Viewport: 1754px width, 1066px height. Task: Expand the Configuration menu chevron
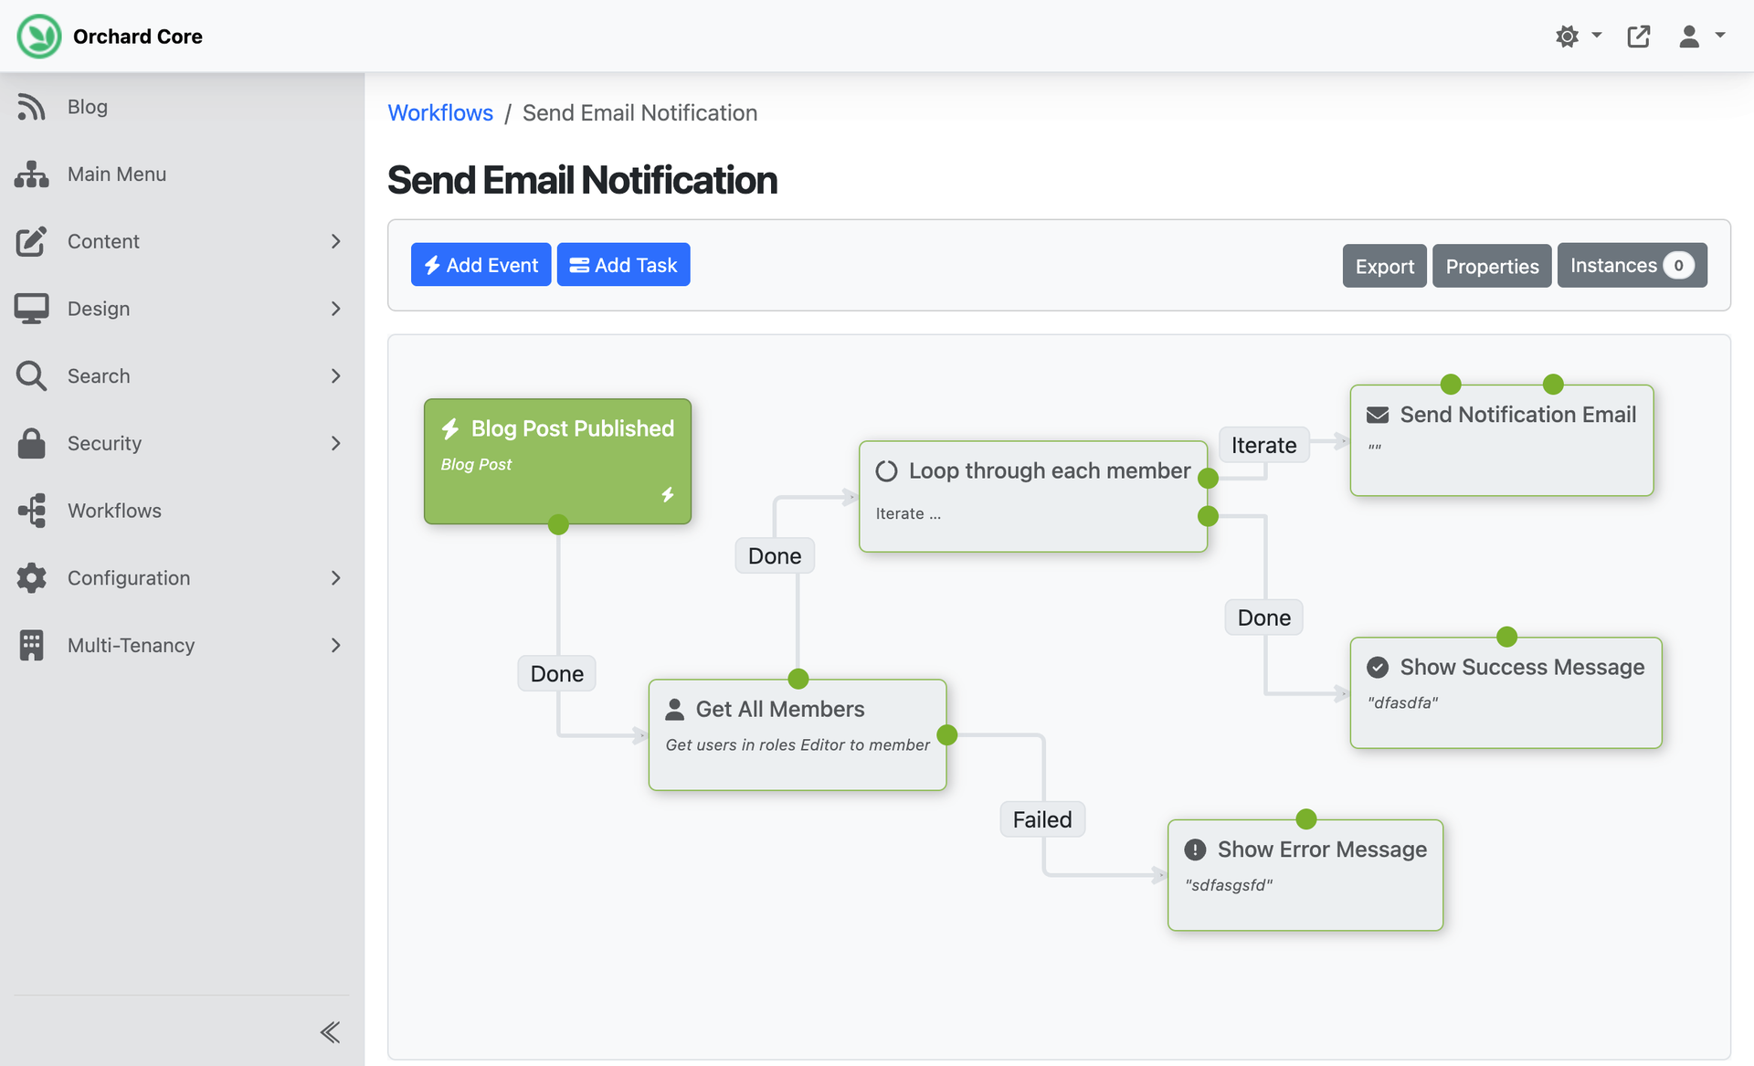335,577
